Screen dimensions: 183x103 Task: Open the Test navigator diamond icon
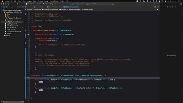(15, 7)
